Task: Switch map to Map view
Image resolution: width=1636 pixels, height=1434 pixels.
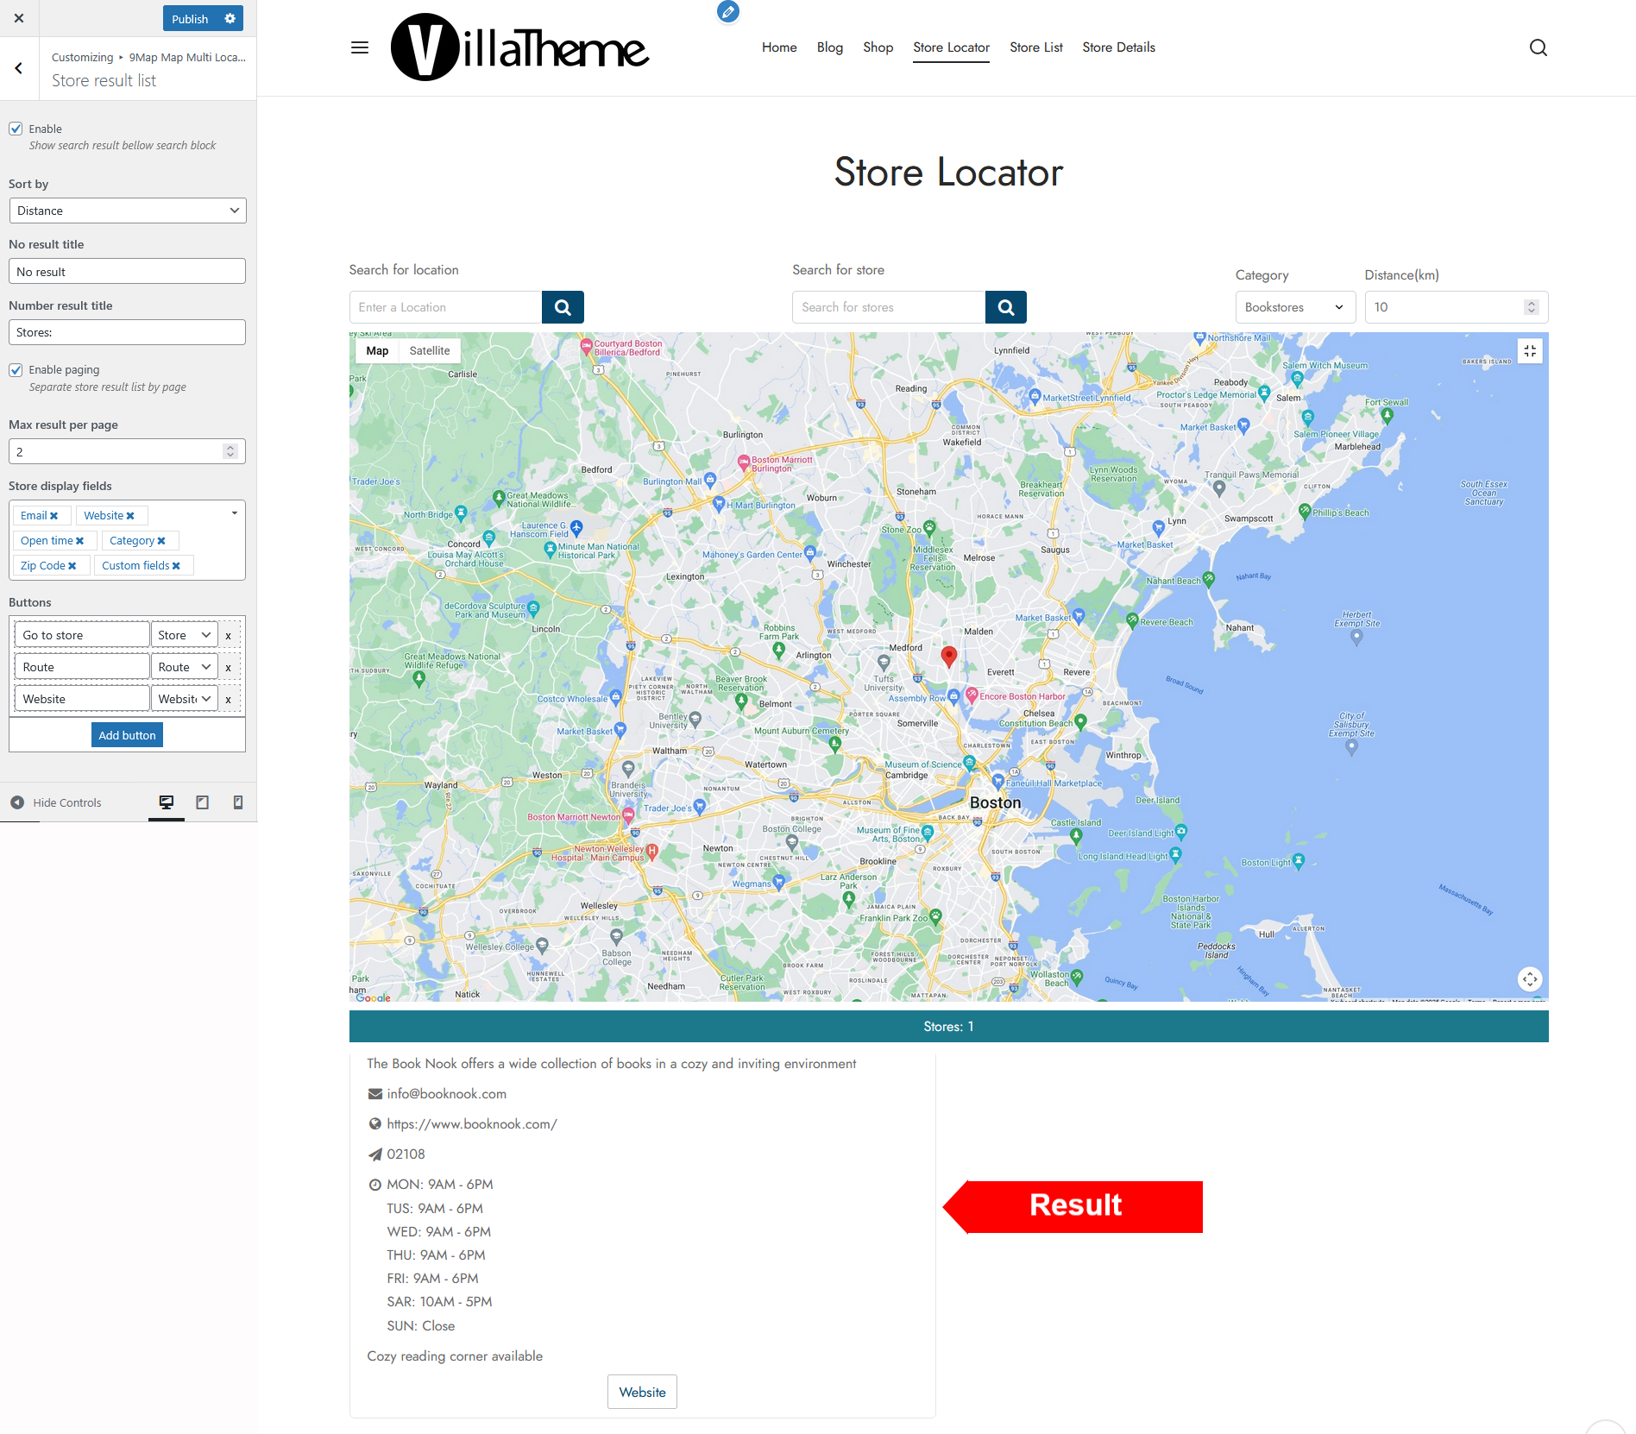Action: (377, 351)
